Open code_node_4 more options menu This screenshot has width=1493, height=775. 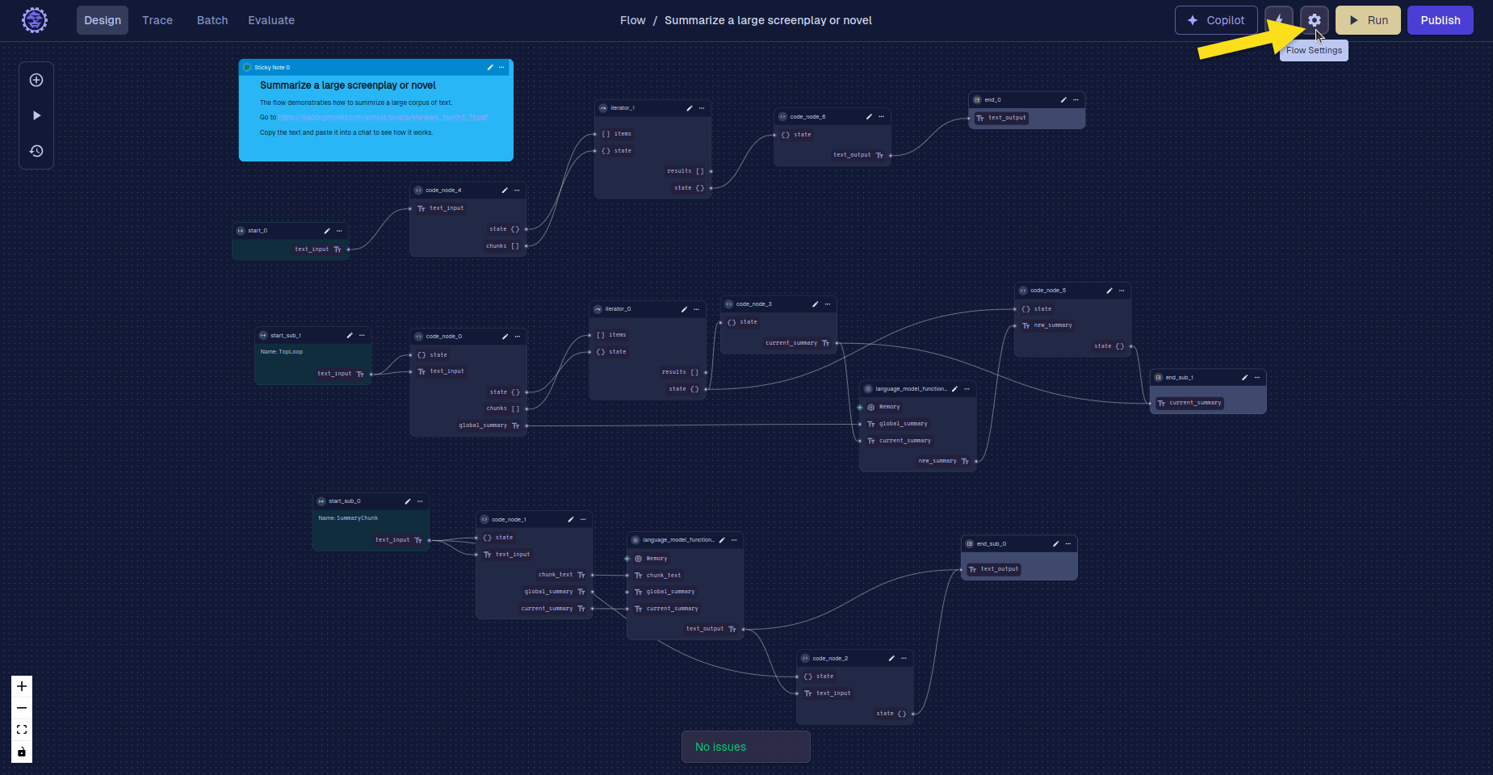[517, 191]
